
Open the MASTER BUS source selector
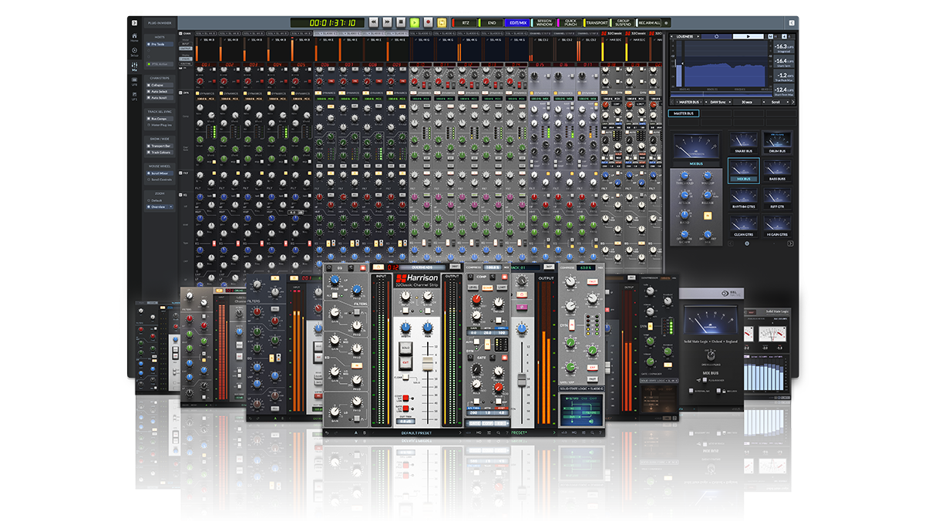tap(689, 102)
